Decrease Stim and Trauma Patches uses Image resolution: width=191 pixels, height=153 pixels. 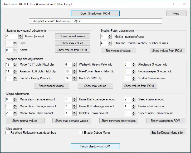[x=110, y=44]
